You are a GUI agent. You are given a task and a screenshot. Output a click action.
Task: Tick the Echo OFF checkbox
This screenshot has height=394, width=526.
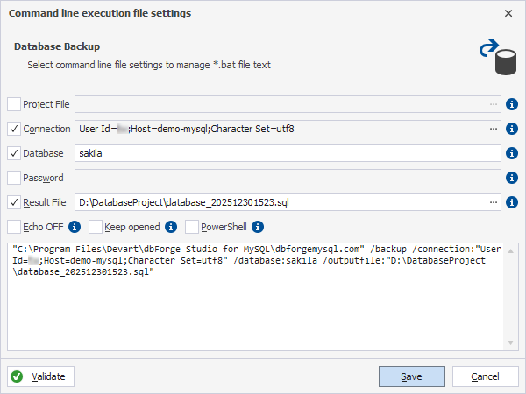point(14,227)
